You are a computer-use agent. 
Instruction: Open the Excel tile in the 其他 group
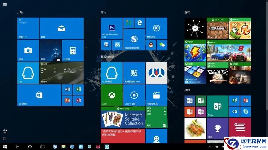click(201, 101)
